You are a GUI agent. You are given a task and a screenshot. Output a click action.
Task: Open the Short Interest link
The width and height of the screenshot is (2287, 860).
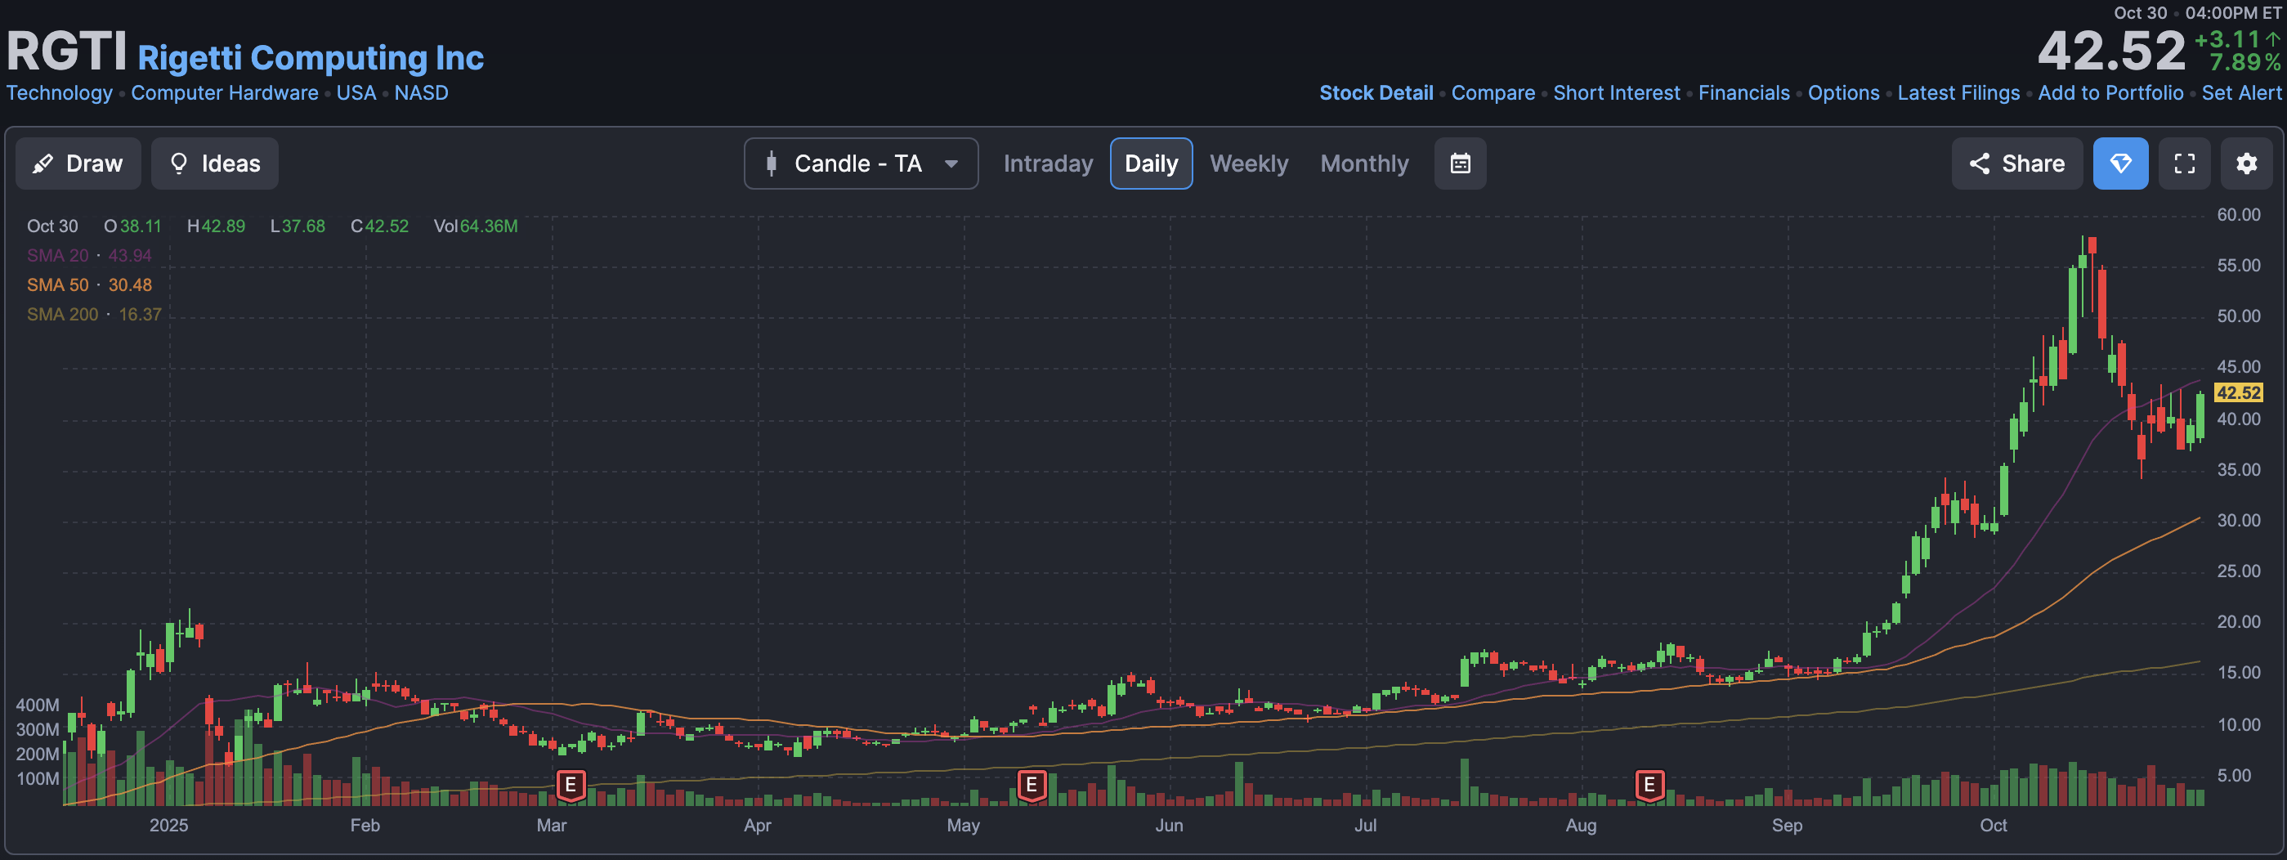pos(1616,92)
